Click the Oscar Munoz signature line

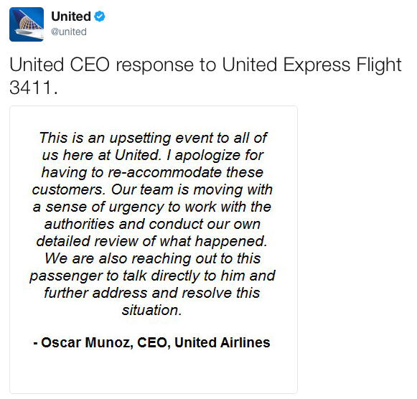coord(152,342)
